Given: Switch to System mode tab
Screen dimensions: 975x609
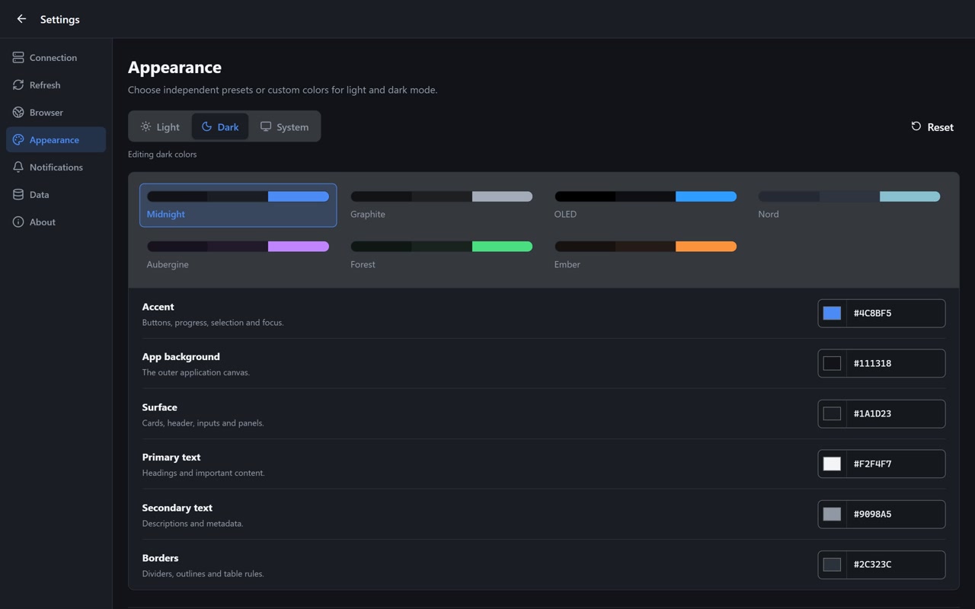Looking at the screenshot, I should [284, 126].
